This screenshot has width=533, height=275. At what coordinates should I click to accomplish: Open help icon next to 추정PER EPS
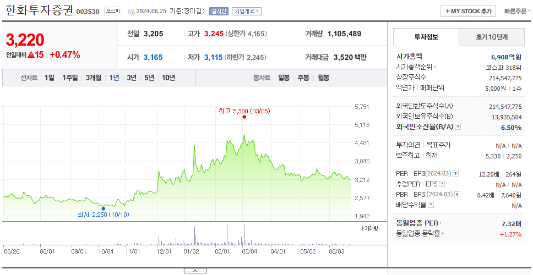(x=442, y=184)
